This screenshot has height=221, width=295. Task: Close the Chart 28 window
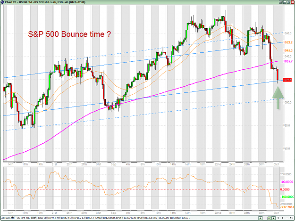pos(292,2)
